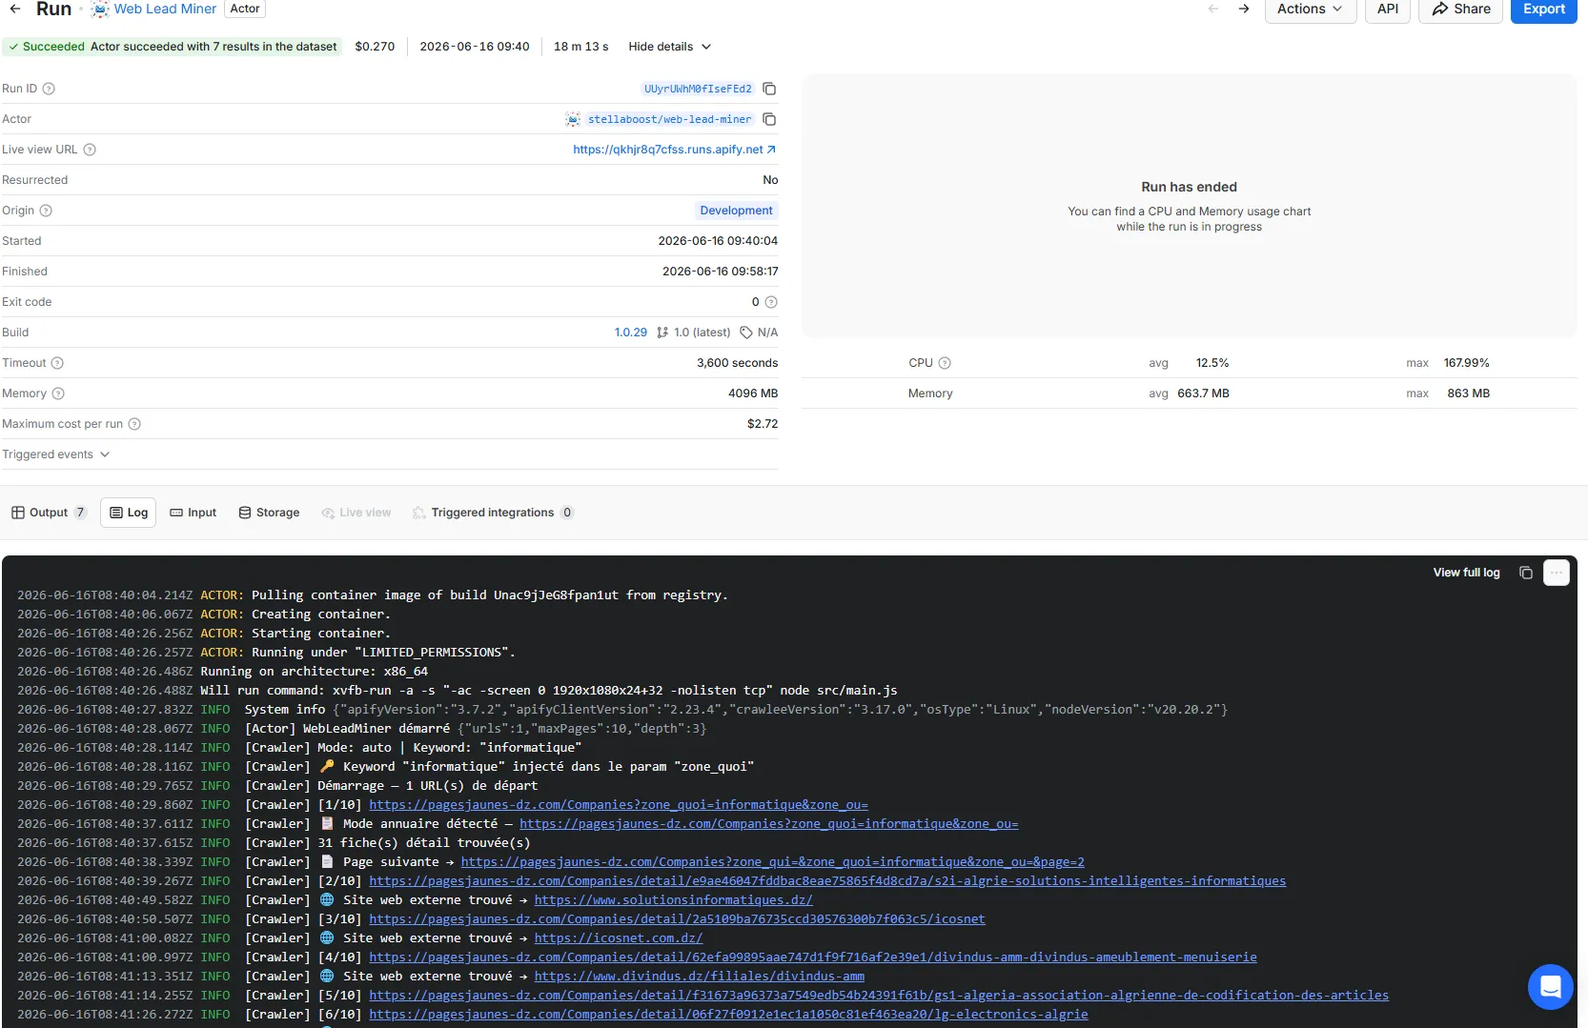
Task: Open Triggered integrations tab
Action: (x=492, y=513)
